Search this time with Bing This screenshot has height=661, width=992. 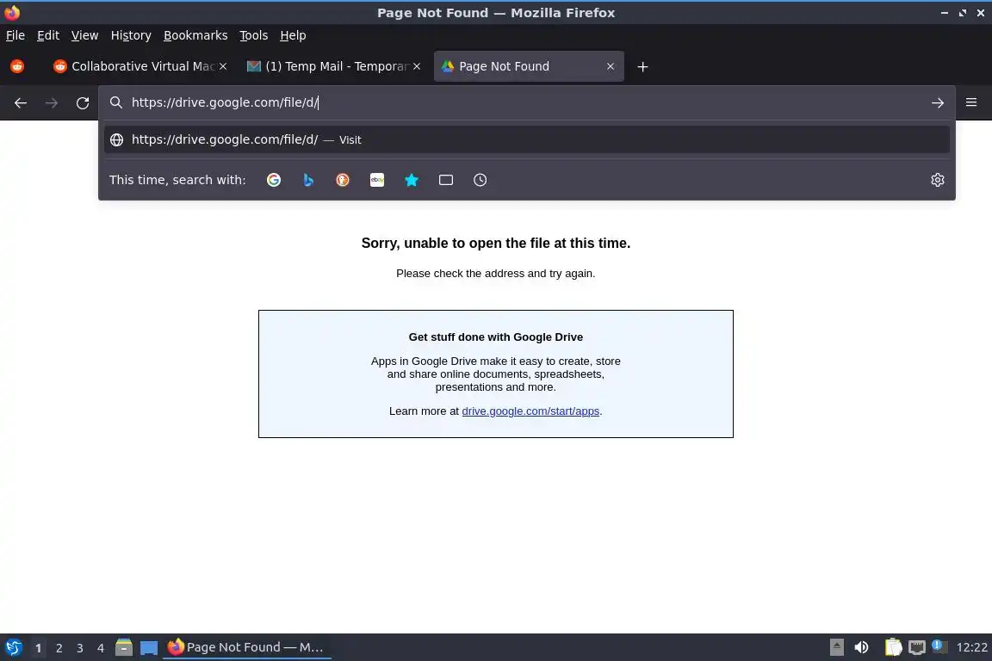(308, 180)
